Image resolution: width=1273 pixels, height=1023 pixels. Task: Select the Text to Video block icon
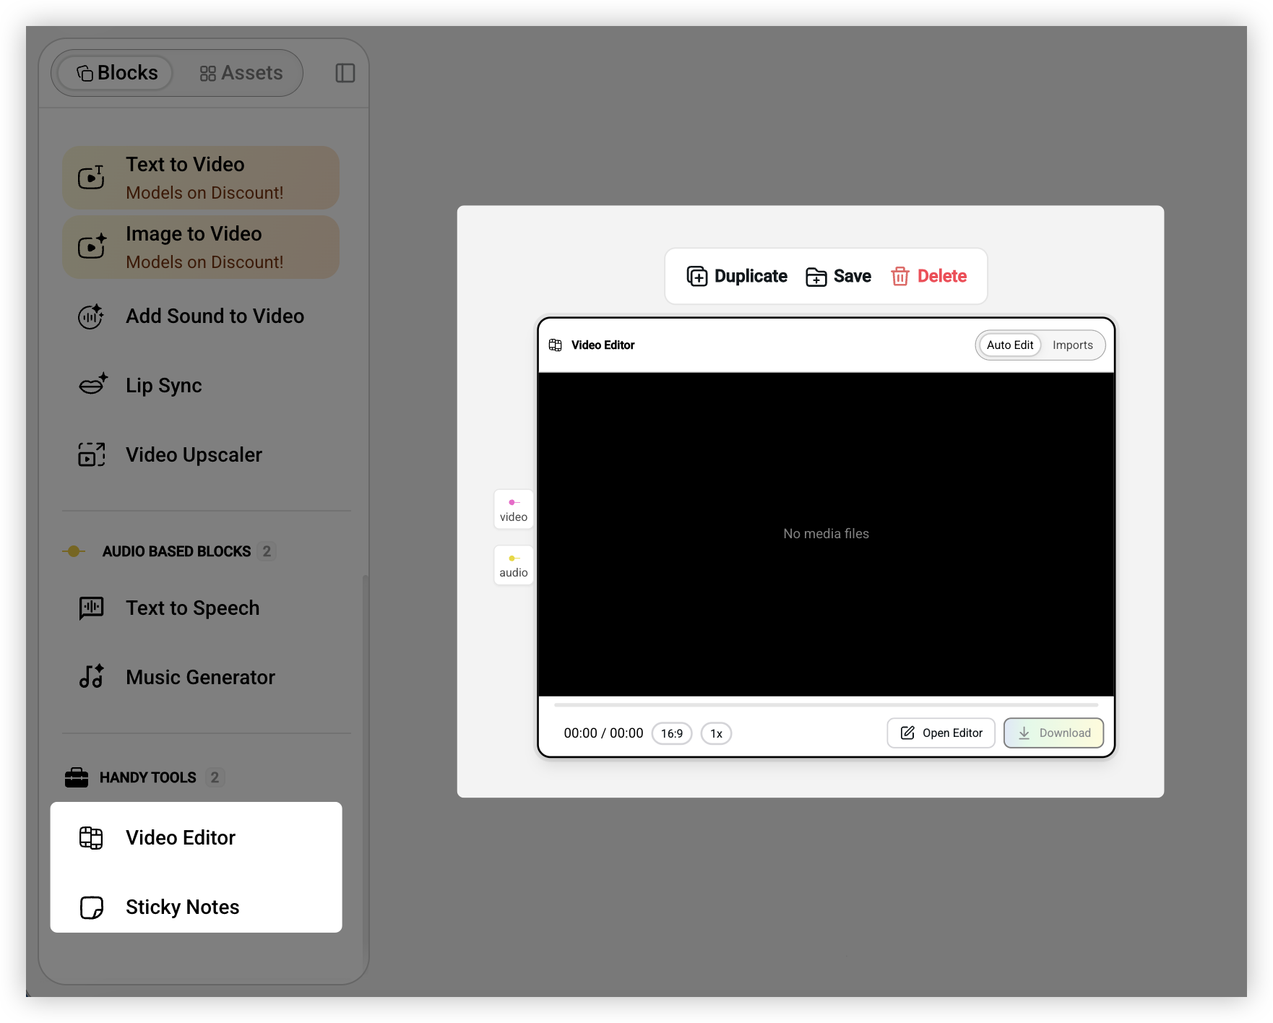pyautogui.click(x=91, y=177)
